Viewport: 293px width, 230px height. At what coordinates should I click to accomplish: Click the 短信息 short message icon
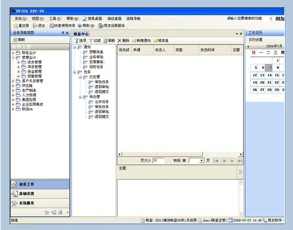[x=155, y=40]
